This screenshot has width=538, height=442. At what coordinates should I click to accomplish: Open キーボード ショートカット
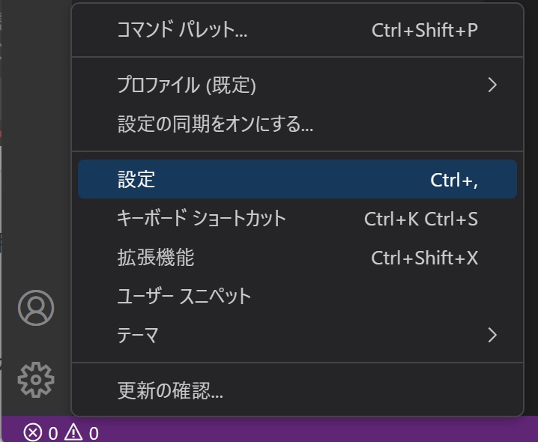click(297, 218)
